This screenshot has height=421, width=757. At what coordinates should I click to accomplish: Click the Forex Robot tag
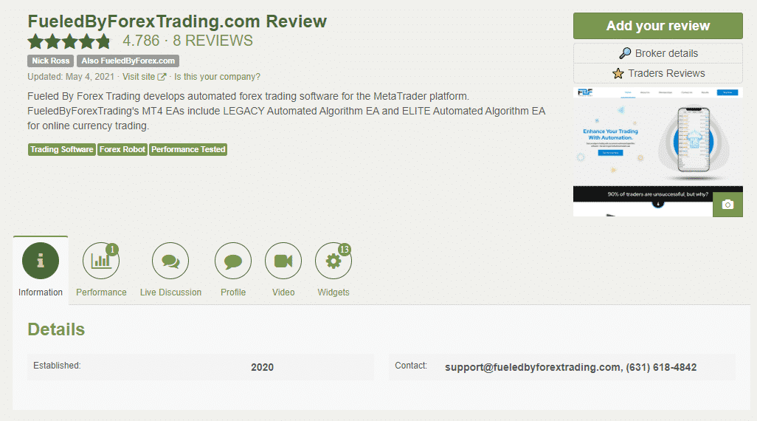coord(122,149)
